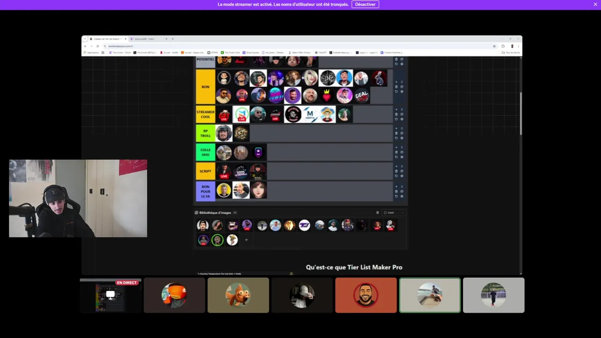This screenshot has width=601, height=338.
Task: Open color settings for the RP TROLL row
Action: pyautogui.click(x=402, y=133)
